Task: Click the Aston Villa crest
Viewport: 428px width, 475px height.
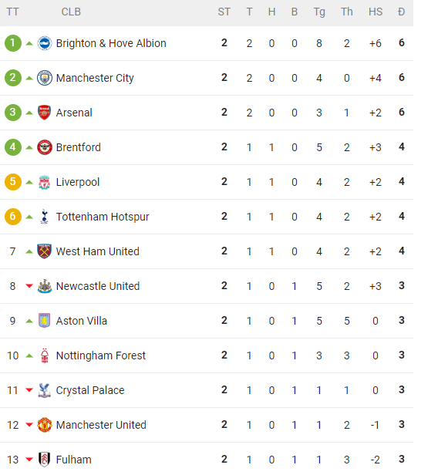Action: [x=45, y=321]
